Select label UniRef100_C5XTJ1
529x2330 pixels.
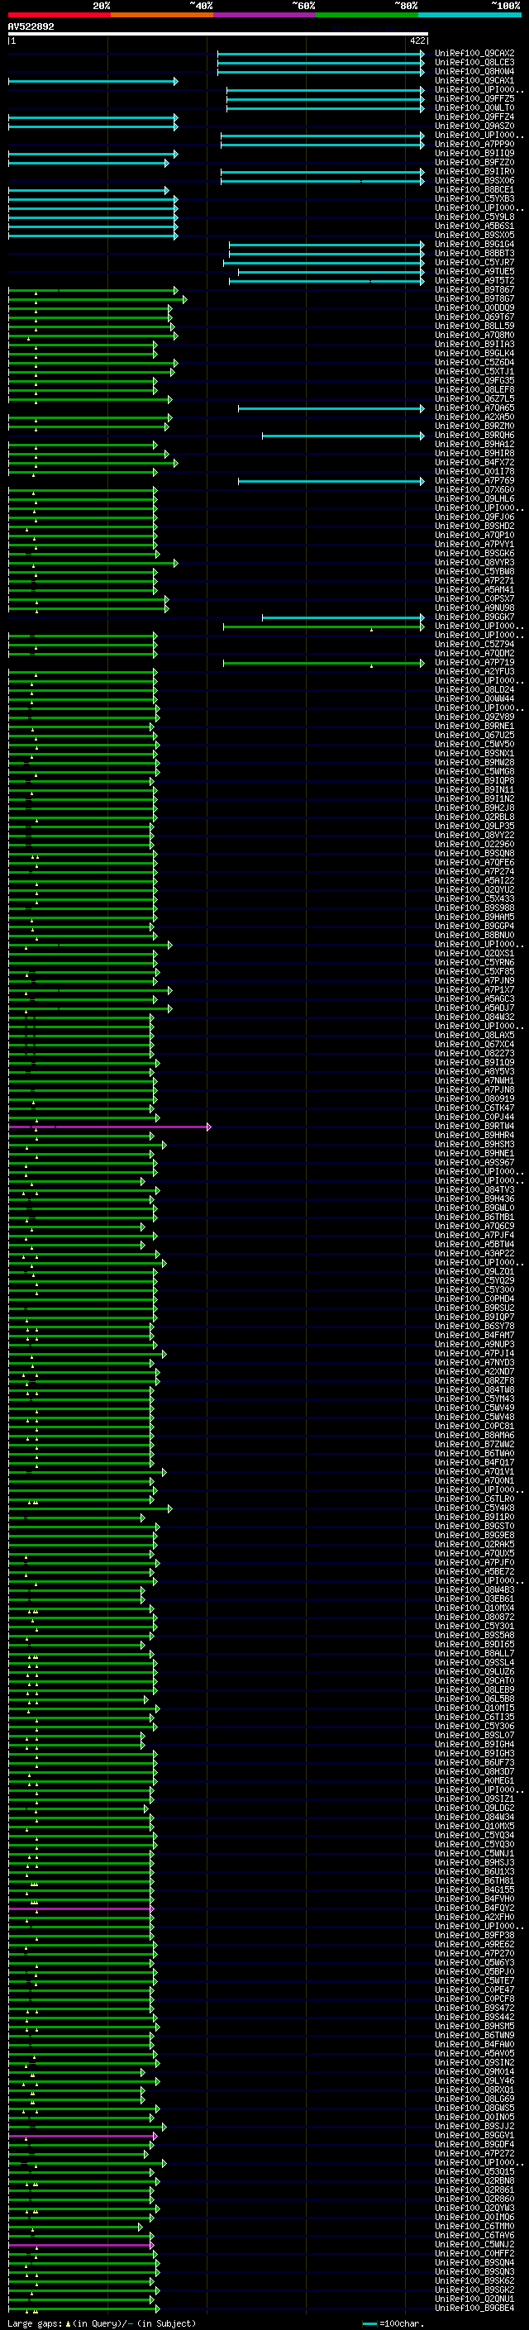[474, 371]
